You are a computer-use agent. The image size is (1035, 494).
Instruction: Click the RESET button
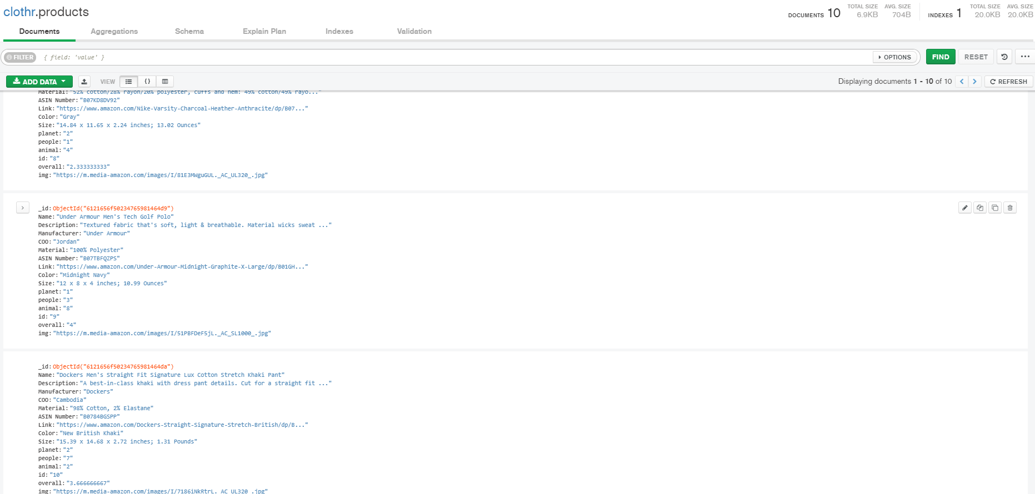click(976, 57)
